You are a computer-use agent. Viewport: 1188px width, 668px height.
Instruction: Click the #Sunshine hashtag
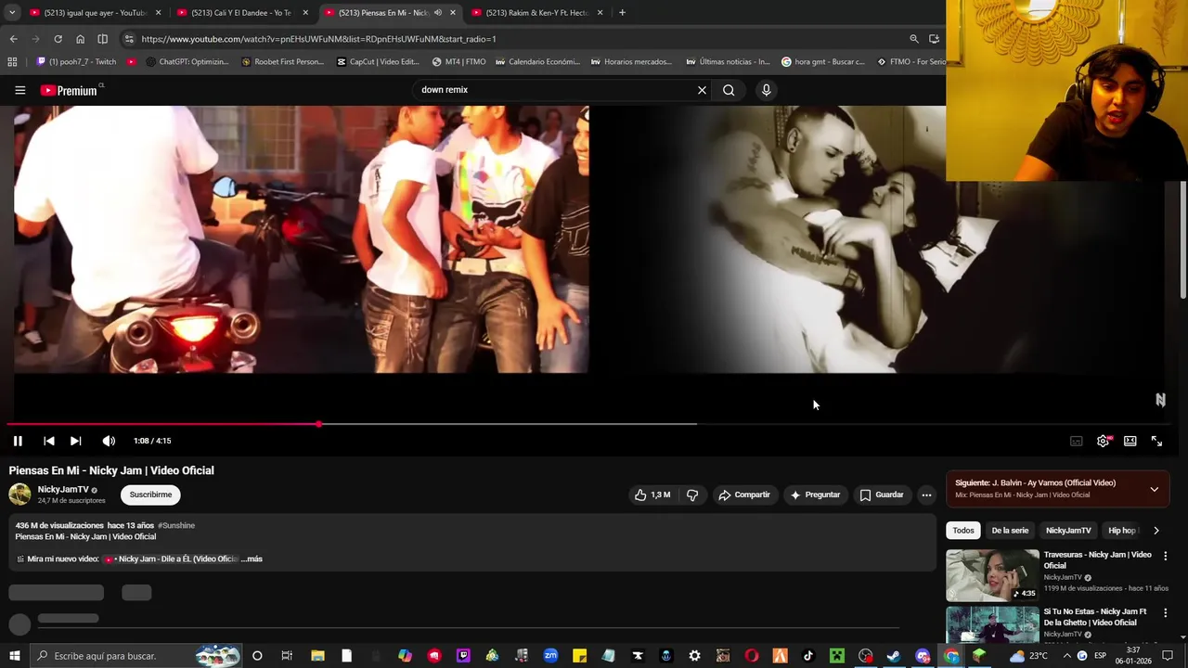176,525
